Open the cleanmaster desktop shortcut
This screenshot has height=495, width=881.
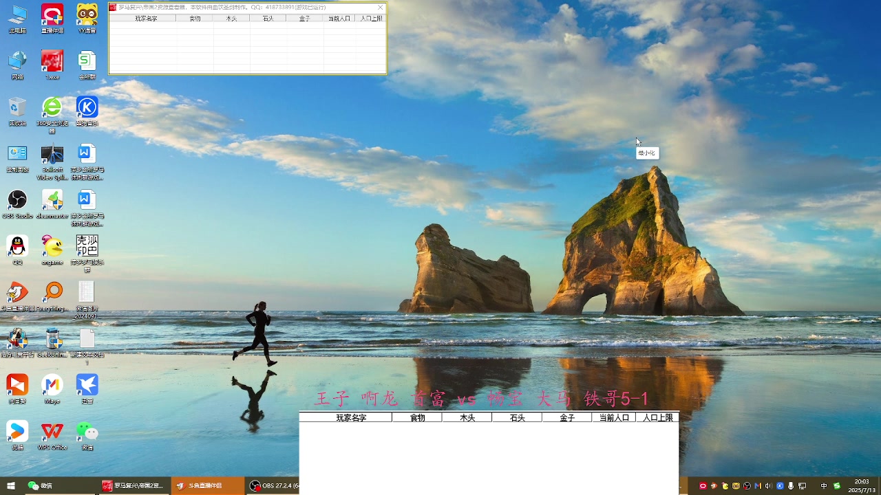(52, 204)
